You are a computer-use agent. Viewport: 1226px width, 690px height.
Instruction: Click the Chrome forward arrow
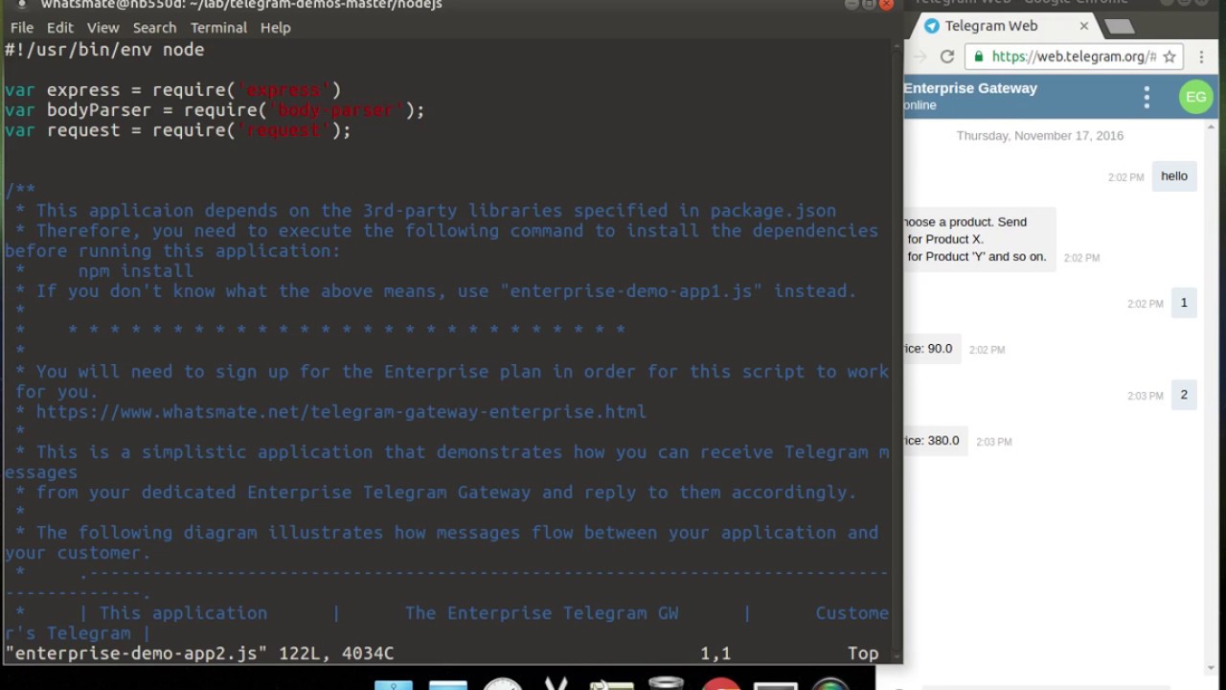919,57
